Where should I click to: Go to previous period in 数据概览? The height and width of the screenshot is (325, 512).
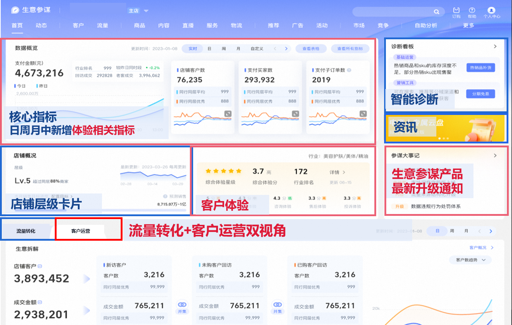[x=275, y=49]
